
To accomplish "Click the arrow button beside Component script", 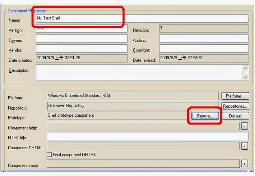I will tap(244, 164).
